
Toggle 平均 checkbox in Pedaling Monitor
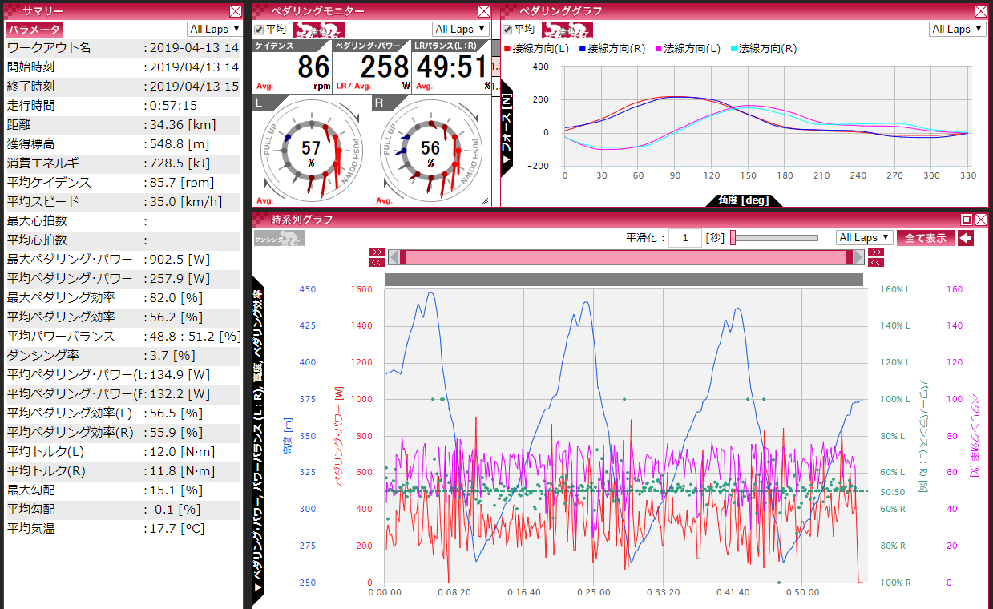coord(259,30)
